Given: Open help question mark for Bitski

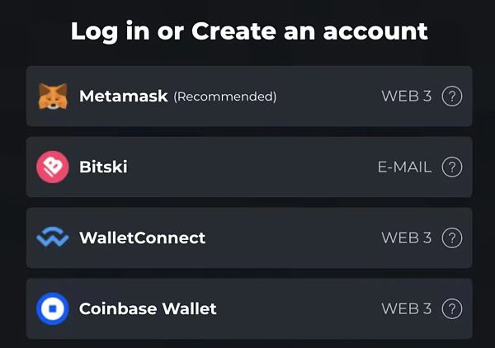Looking at the screenshot, I should pyautogui.click(x=451, y=167).
